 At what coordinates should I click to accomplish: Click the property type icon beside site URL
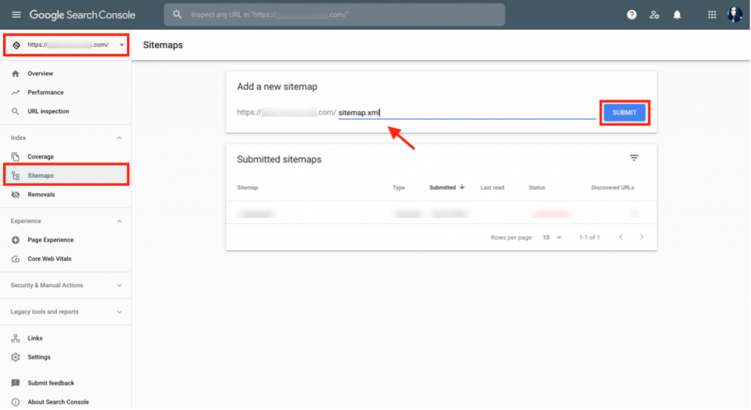(x=16, y=45)
